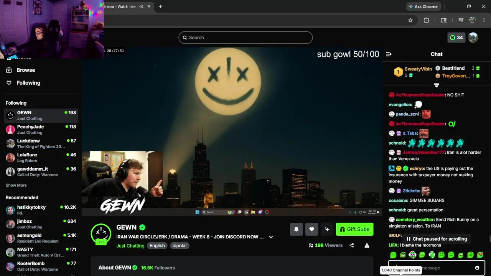Open KooterBomb's recommended channel

pyautogui.click(x=41, y=266)
